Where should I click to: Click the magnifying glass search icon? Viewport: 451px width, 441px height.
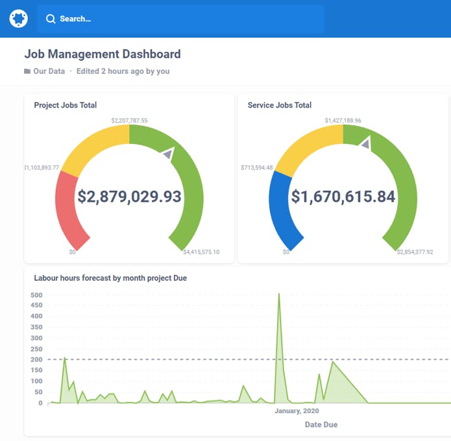pos(51,19)
